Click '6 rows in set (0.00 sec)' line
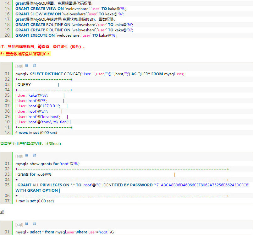Image resolution: width=253 pixels, height=235 pixels. tap(36, 132)
